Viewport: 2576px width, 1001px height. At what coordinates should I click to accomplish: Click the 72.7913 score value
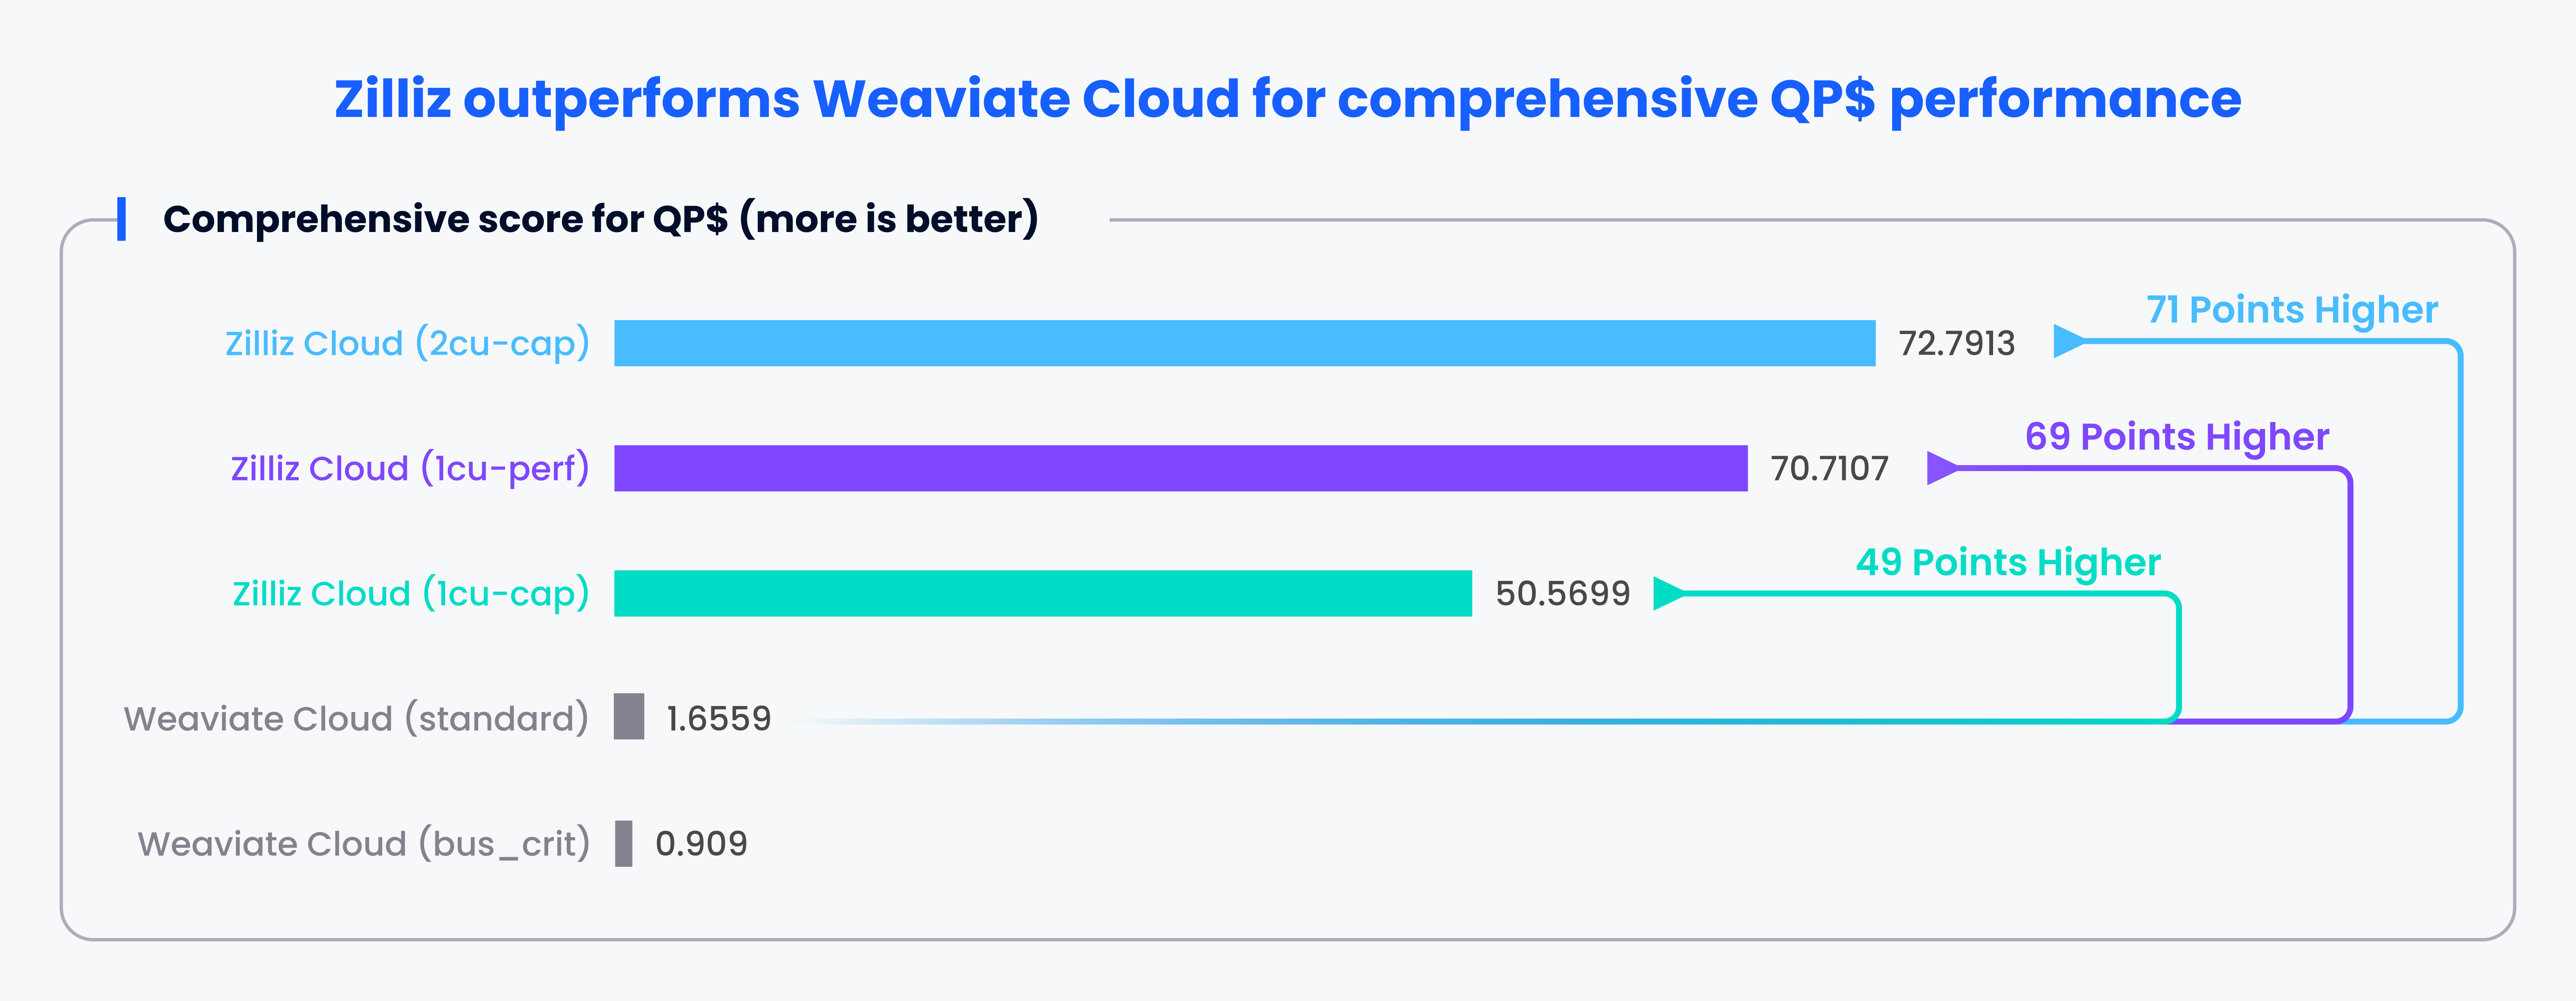pyautogui.click(x=1956, y=343)
